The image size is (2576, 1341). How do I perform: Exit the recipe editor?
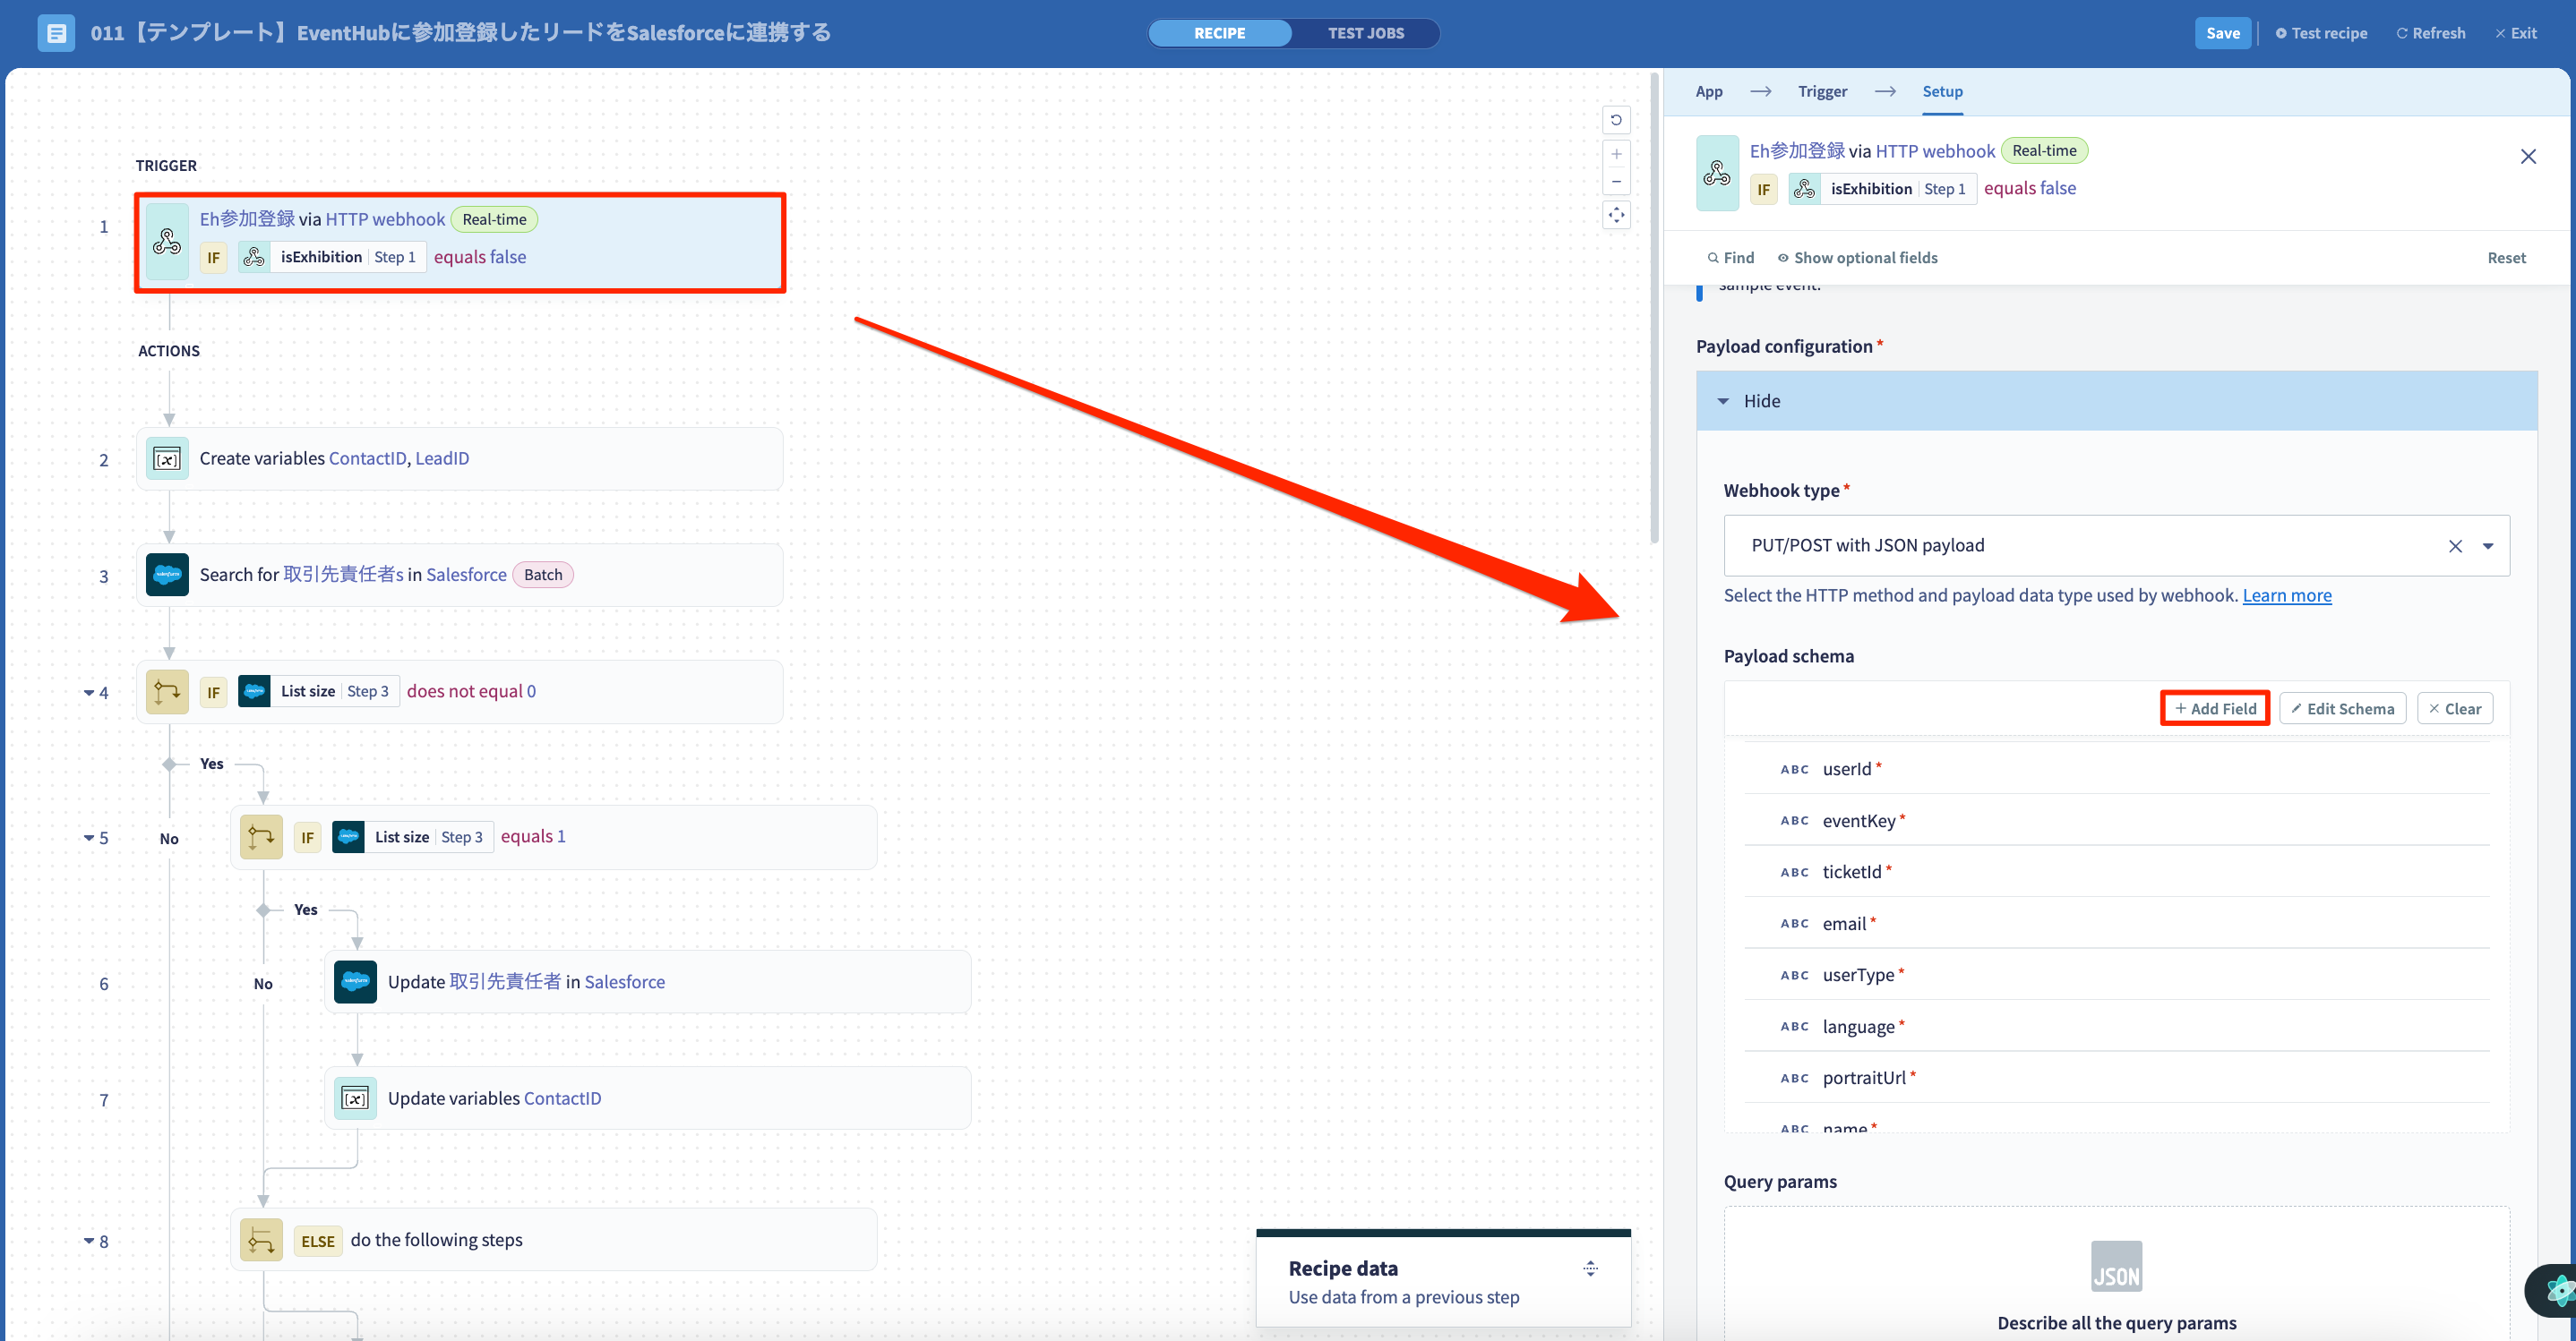point(2515,33)
